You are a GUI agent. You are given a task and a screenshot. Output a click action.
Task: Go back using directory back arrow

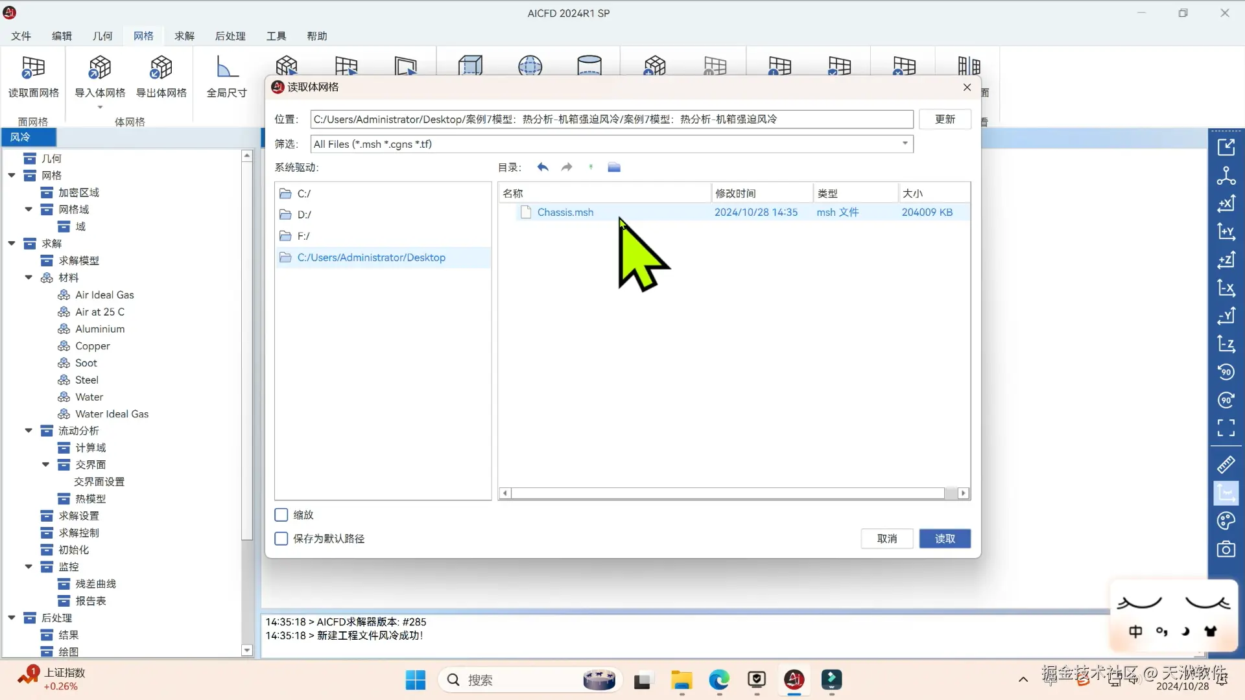click(543, 167)
